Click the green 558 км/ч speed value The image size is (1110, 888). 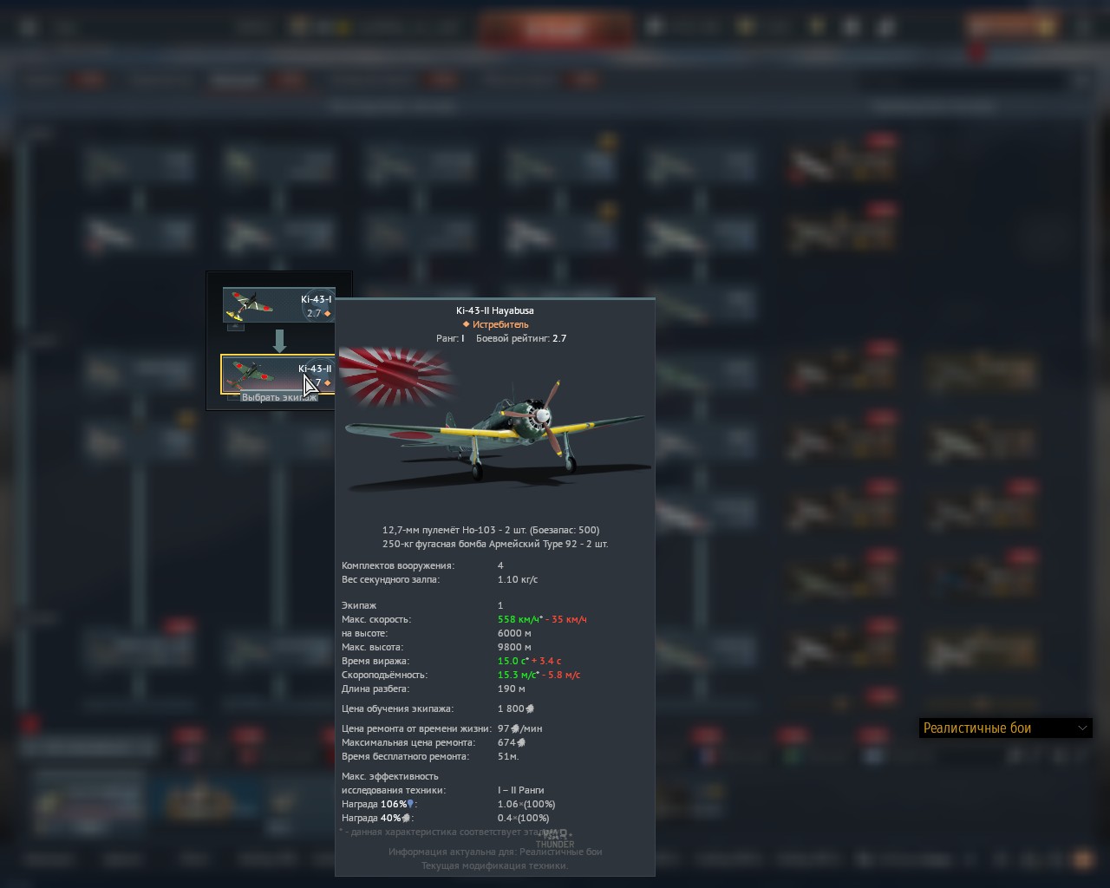pos(518,619)
